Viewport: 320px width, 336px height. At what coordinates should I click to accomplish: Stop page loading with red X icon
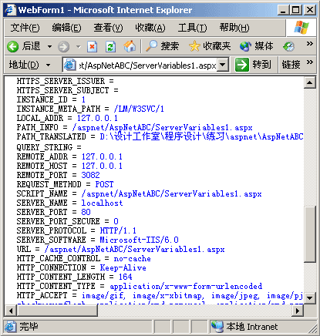[92, 47]
